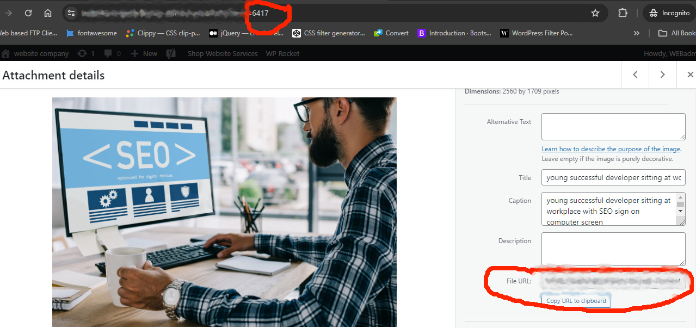Open the Yoast SEO admin bar icon
The width and height of the screenshot is (696, 328).
[x=171, y=53]
